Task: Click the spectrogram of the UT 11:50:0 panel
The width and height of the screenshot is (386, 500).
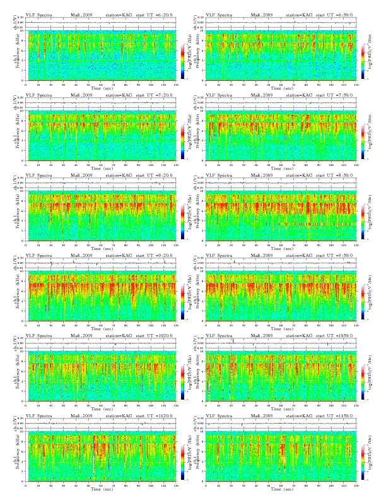Action: click(x=281, y=456)
